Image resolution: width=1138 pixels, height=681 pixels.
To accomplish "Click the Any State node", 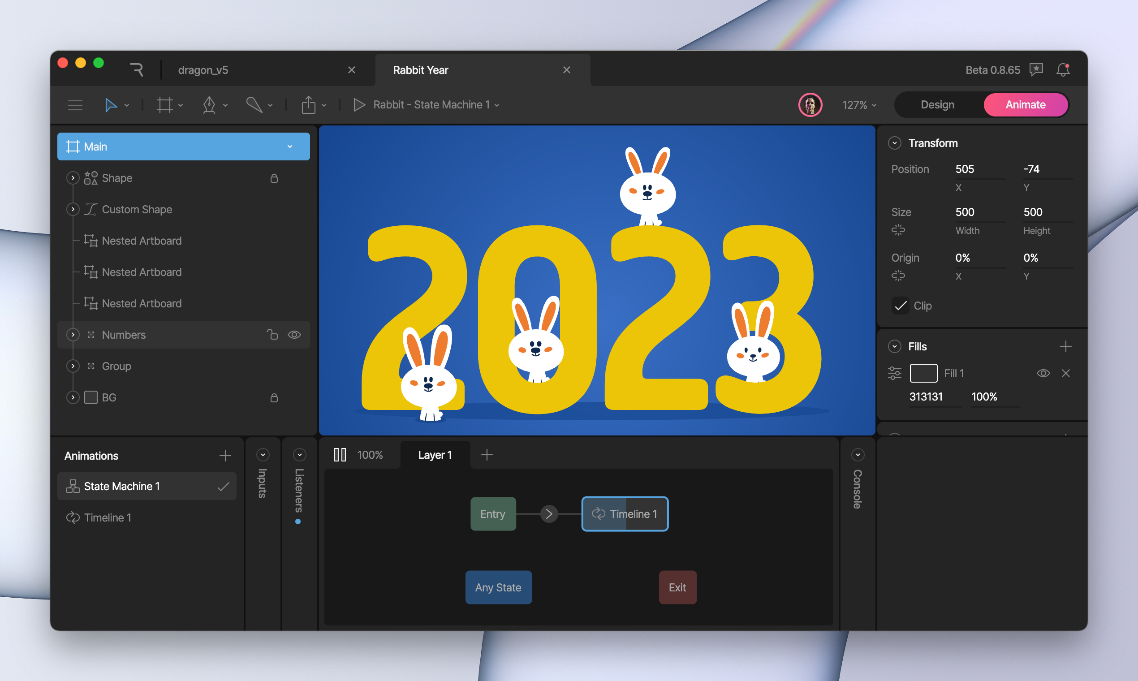I will pyautogui.click(x=498, y=587).
